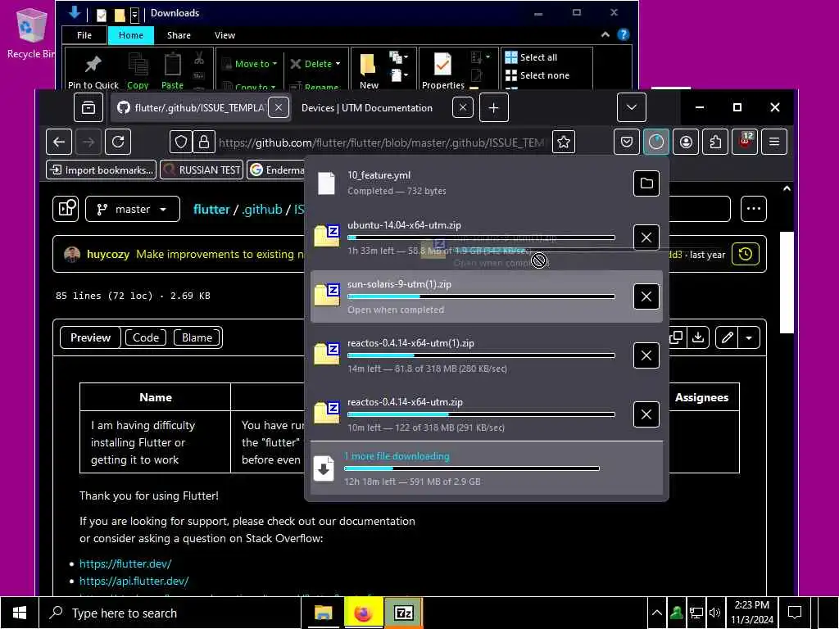839x629 pixels.
Task: Switch to Preview view of the file
Action: click(x=90, y=337)
